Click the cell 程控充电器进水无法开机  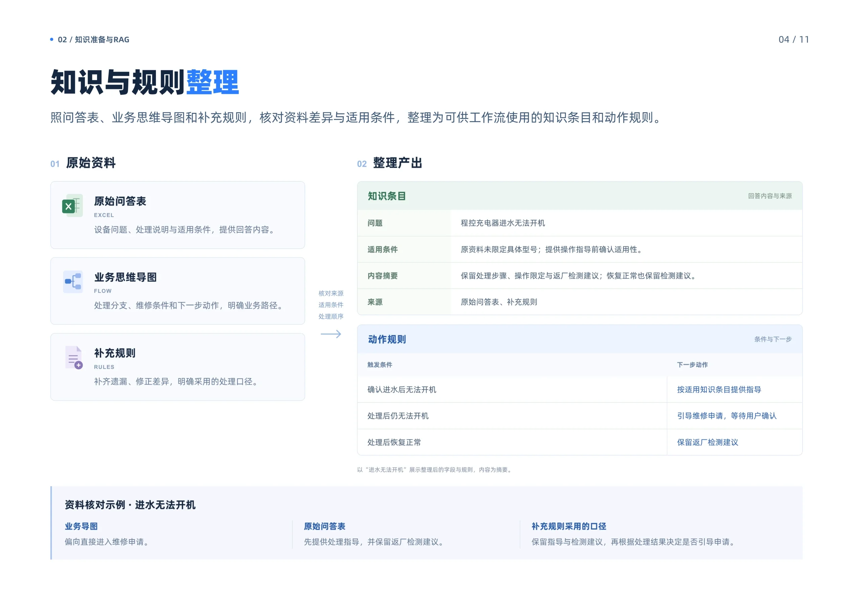[x=503, y=223]
